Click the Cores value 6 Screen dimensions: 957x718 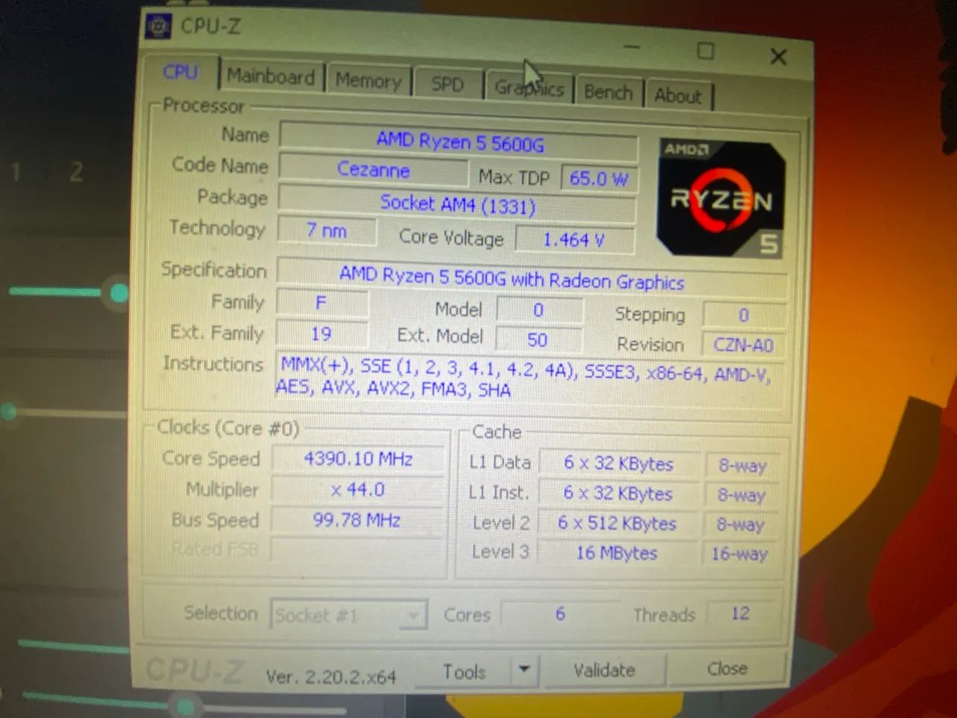561,614
